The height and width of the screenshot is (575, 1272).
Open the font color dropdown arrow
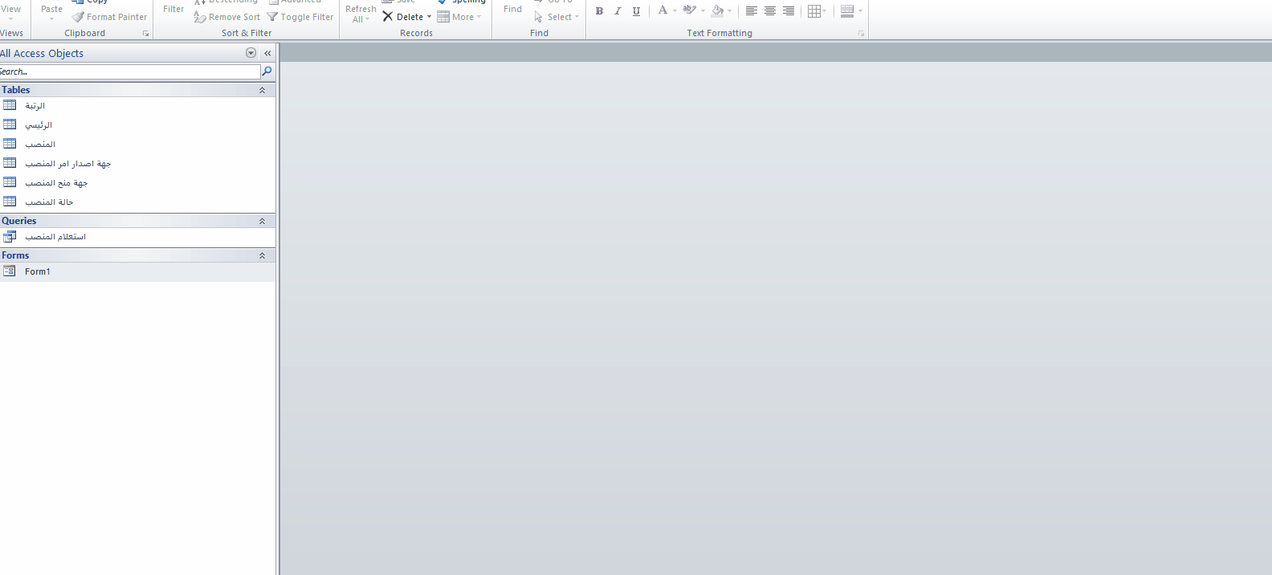coord(675,11)
